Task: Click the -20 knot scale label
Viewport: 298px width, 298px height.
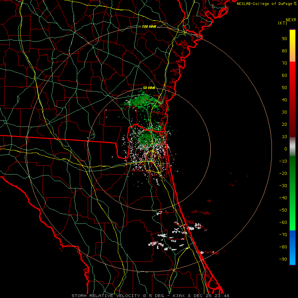Action: tap(283, 173)
